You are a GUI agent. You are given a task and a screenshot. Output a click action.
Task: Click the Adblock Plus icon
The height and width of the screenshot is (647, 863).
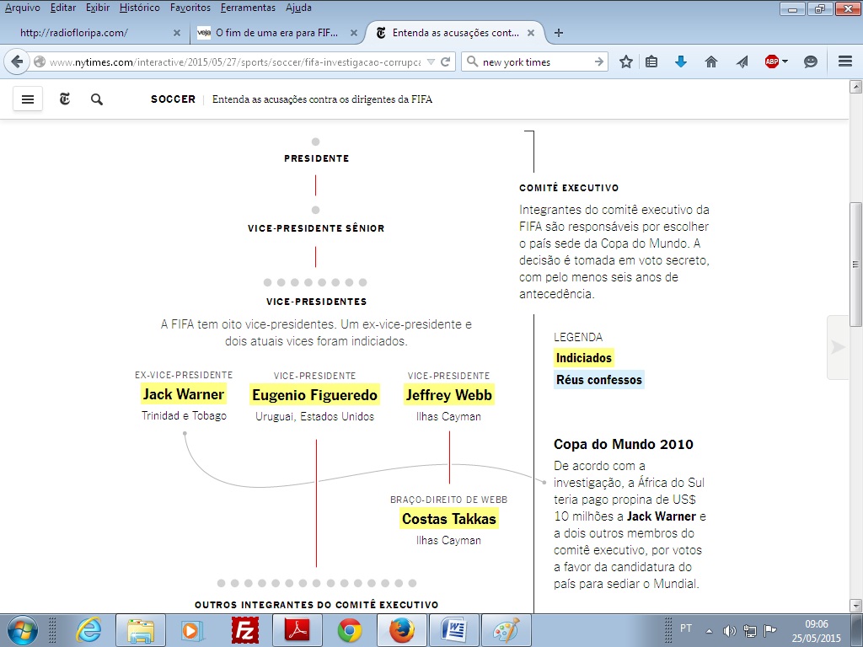click(771, 61)
